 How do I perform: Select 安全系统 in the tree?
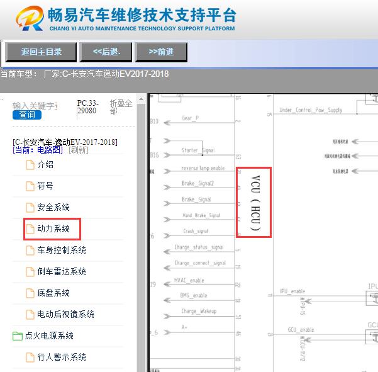[x=53, y=208]
